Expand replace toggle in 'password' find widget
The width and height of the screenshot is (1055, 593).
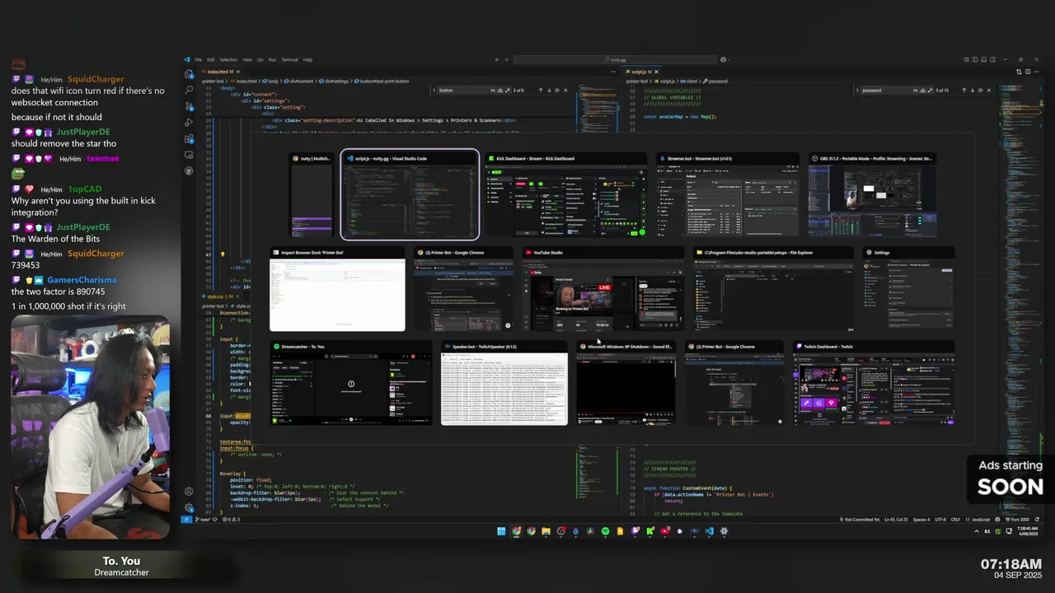[857, 90]
